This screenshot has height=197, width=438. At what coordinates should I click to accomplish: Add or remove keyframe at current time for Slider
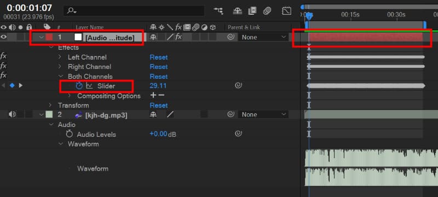tap(12, 85)
